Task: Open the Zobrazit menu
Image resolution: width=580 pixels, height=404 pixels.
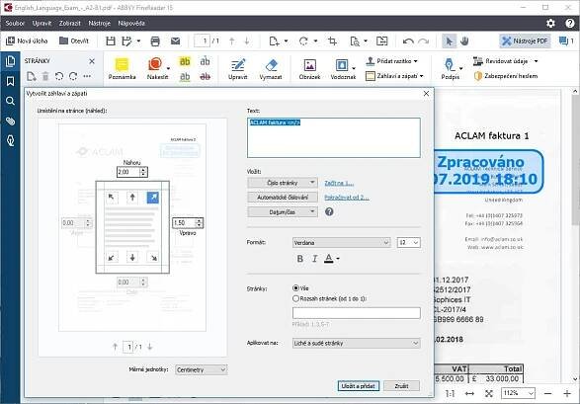Action: coord(69,24)
